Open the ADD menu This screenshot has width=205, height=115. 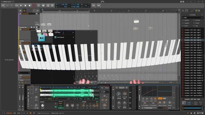point(94,6)
